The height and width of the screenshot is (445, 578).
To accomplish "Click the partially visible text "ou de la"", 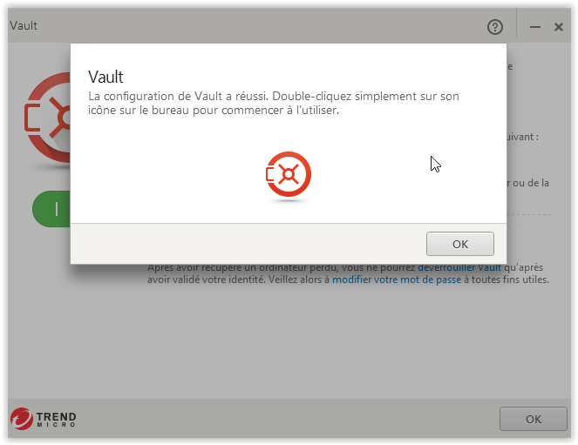I will pyautogui.click(x=527, y=183).
